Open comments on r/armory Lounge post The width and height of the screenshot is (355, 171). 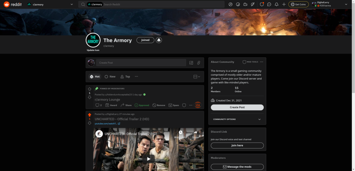coord(98,105)
